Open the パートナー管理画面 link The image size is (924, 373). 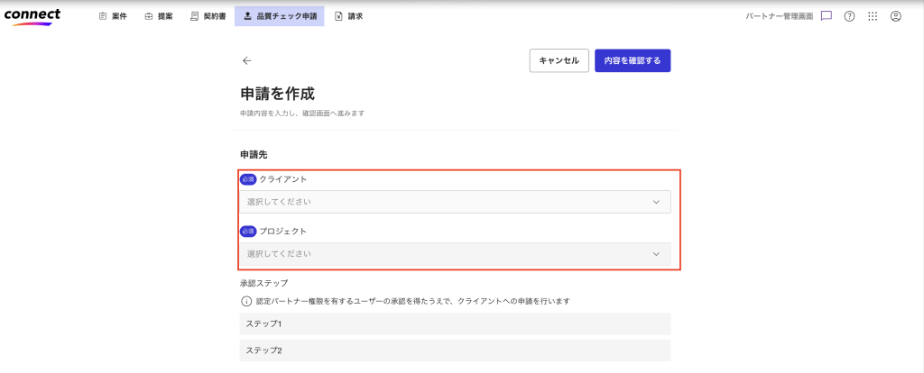tap(779, 16)
